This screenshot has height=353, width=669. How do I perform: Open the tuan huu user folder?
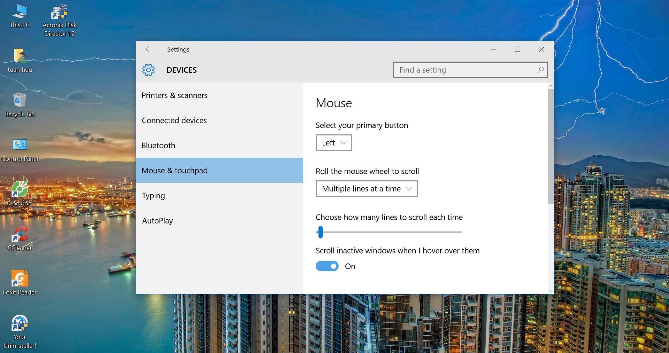pyautogui.click(x=20, y=61)
